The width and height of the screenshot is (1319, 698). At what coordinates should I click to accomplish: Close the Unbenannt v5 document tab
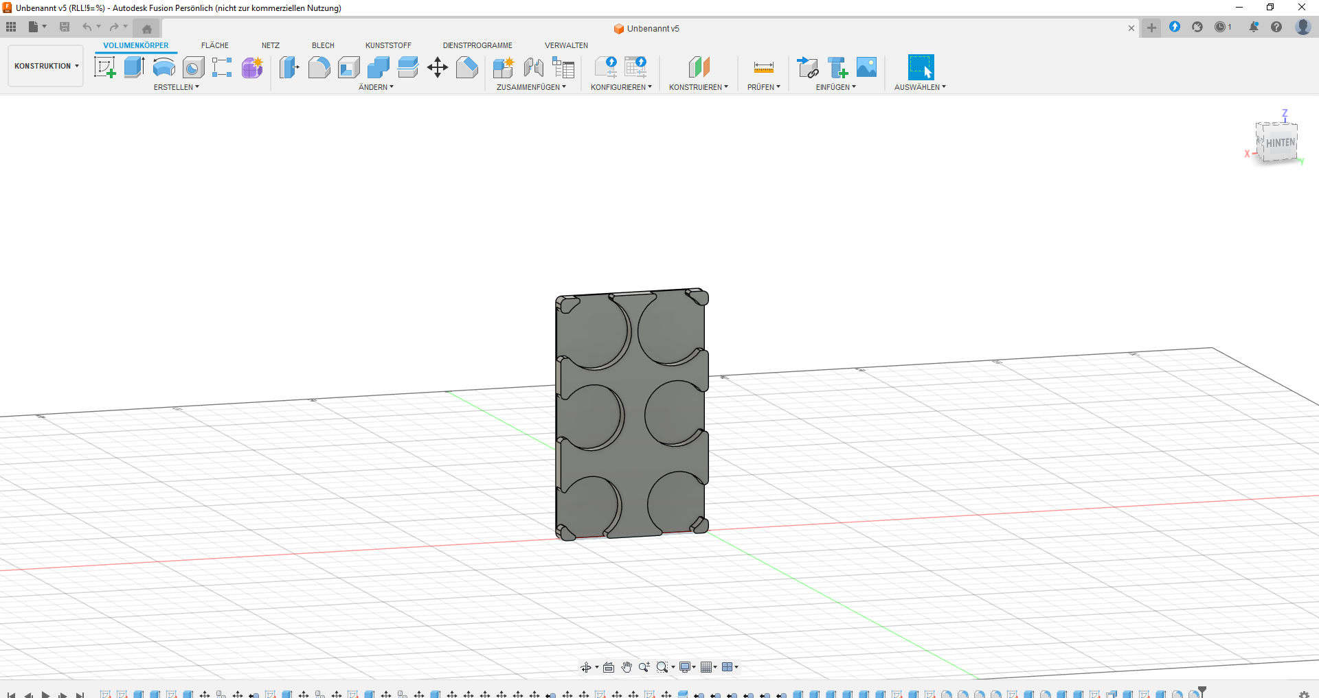pos(1131,28)
